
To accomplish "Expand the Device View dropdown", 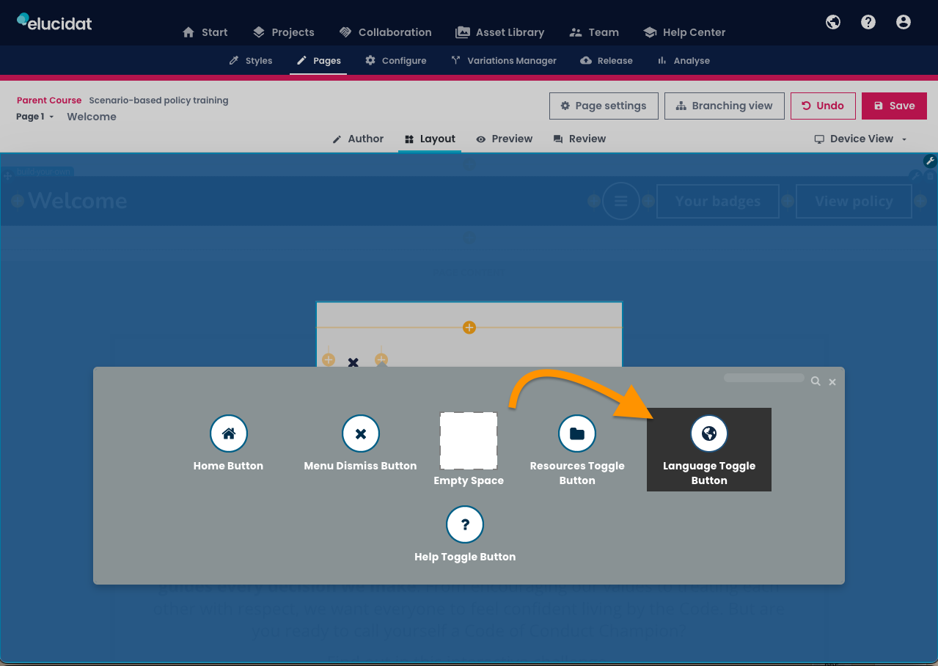I will (x=861, y=139).
